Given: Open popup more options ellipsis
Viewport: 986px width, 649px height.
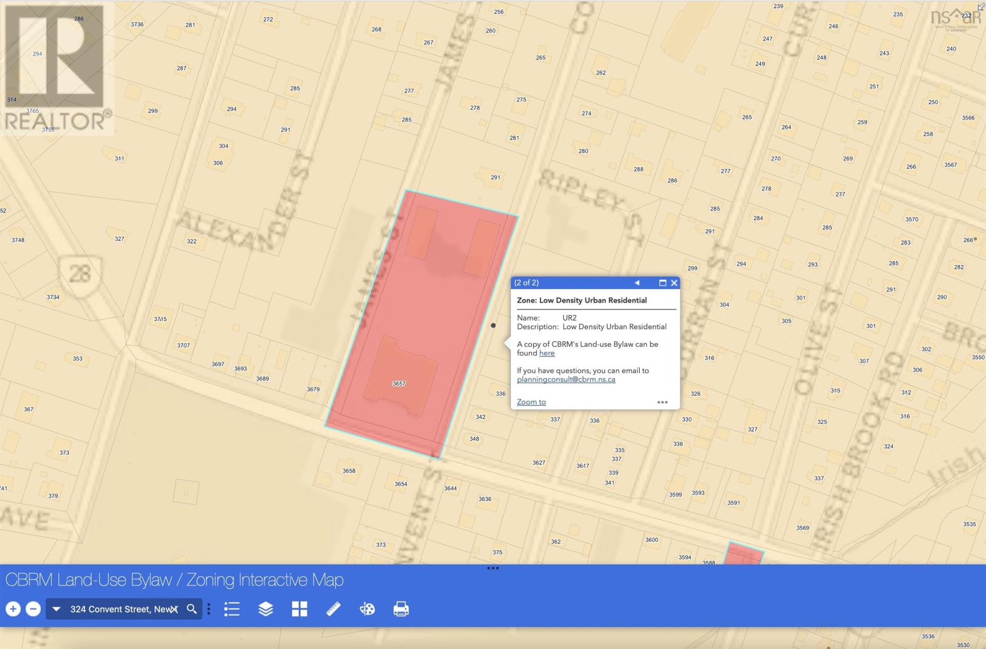Looking at the screenshot, I should tap(662, 402).
